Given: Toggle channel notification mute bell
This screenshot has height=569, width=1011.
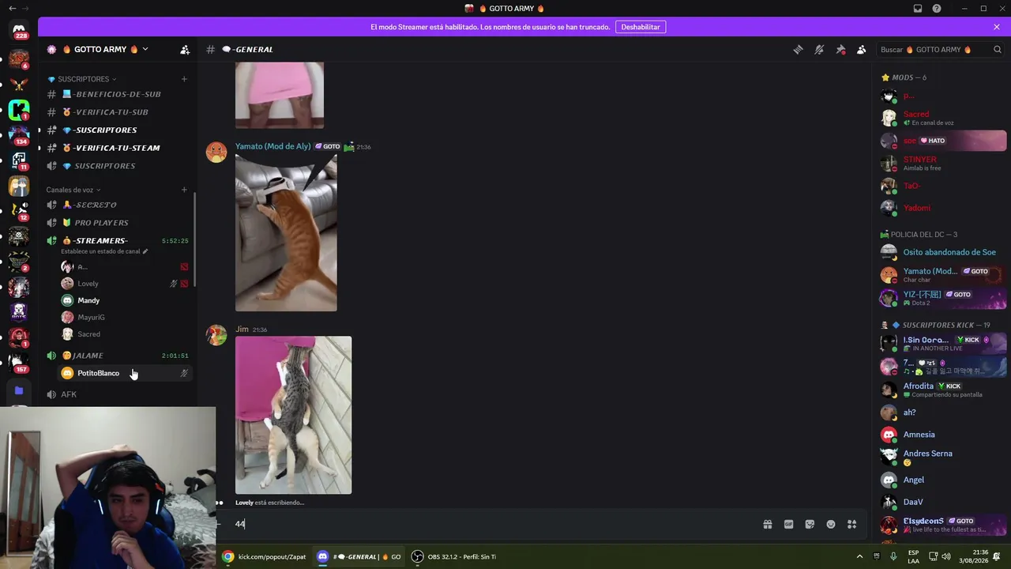Looking at the screenshot, I should pyautogui.click(x=819, y=49).
